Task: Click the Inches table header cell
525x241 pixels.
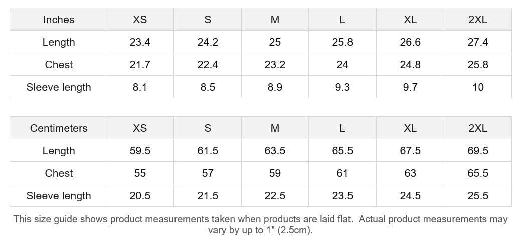Action: pyautogui.click(x=59, y=20)
